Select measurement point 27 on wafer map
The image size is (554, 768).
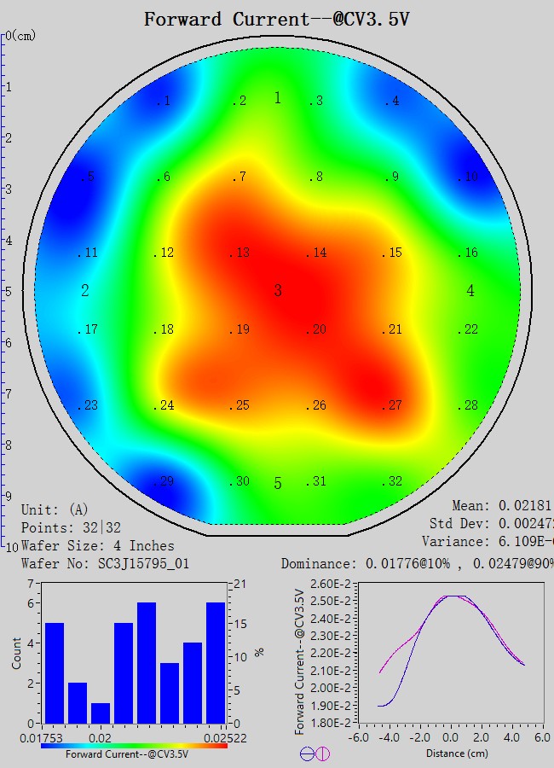point(391,405)
